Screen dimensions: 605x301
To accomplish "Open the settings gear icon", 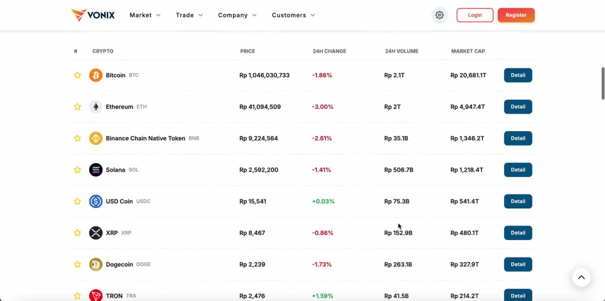I will point(439,15).
